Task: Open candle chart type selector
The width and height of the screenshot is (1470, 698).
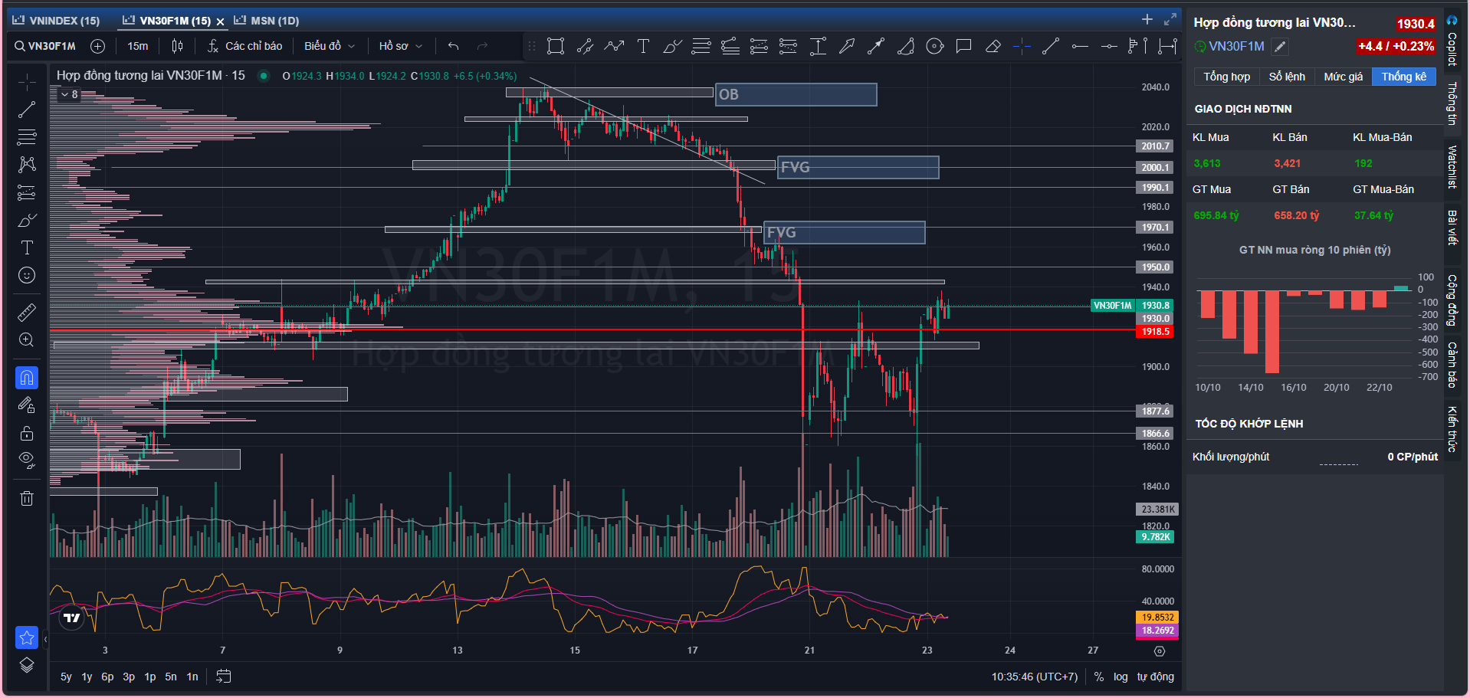Action: (x=177, y=46)
